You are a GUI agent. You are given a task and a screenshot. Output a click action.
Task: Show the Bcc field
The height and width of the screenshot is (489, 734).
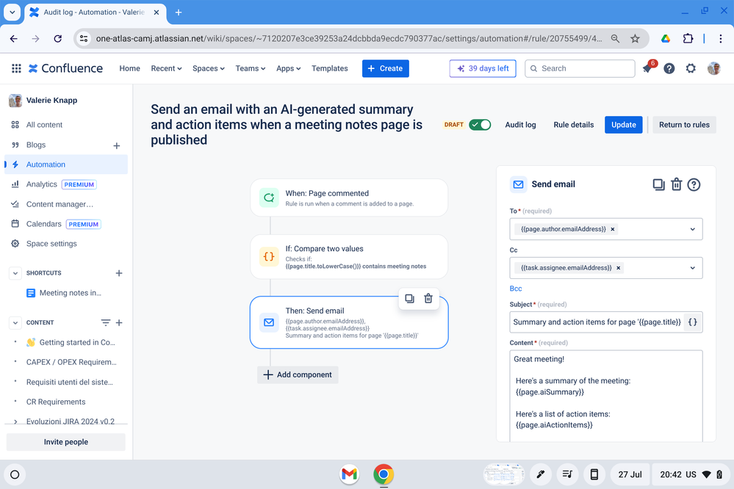point(517,288)
